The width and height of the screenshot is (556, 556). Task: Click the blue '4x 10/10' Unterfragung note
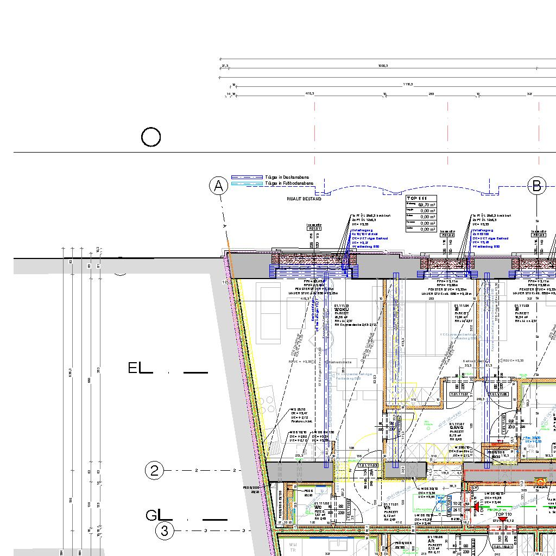364,234
